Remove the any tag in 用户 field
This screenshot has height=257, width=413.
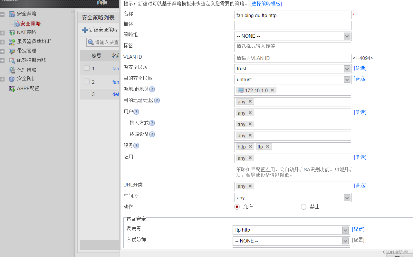[x=250, y=113]
